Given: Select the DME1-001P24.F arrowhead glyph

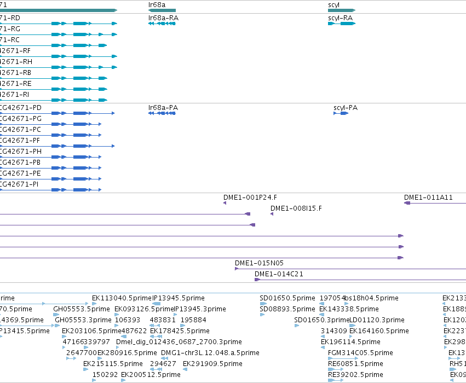Looking at the screenshot, I should [x=225, y=203].
